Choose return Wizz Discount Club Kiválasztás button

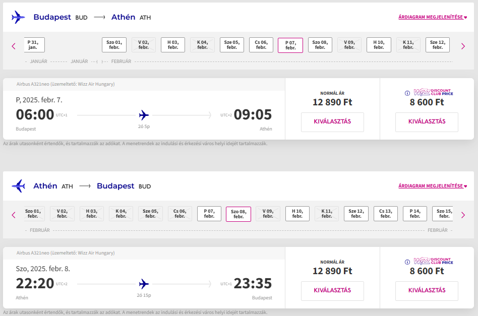(427, 291)
